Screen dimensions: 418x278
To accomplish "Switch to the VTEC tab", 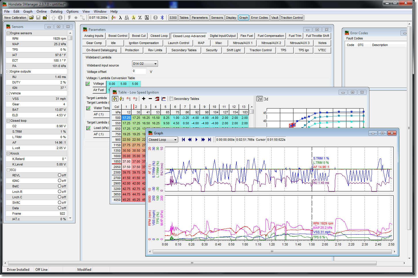I will (322, 50).
